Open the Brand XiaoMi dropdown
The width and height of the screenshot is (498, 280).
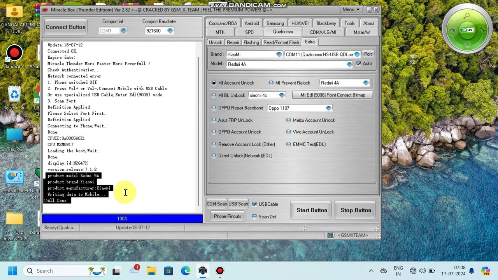(279, 54)
